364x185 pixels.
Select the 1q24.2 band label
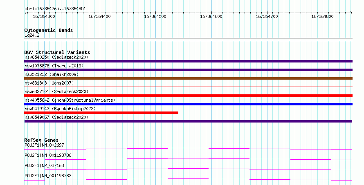(x=32, y=35)
